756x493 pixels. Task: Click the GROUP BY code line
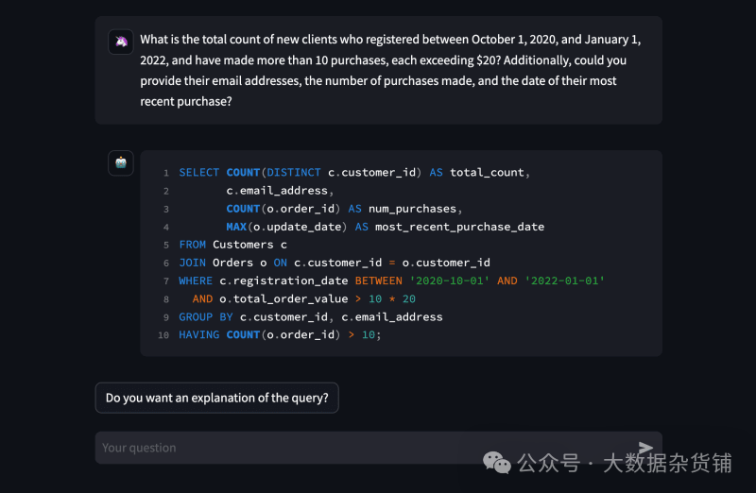pyautogui.click(x=311, y=316)
